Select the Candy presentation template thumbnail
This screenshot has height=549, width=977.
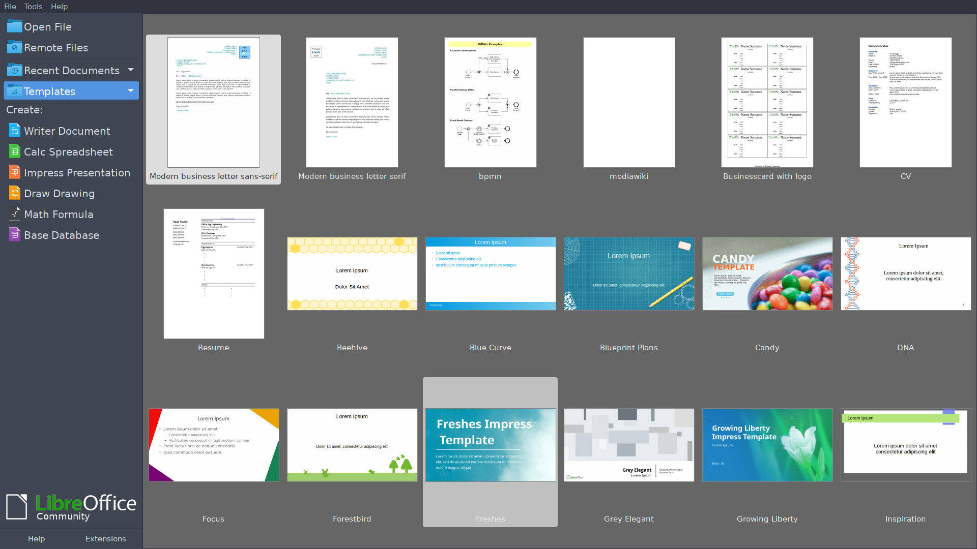tap(767, 273)
